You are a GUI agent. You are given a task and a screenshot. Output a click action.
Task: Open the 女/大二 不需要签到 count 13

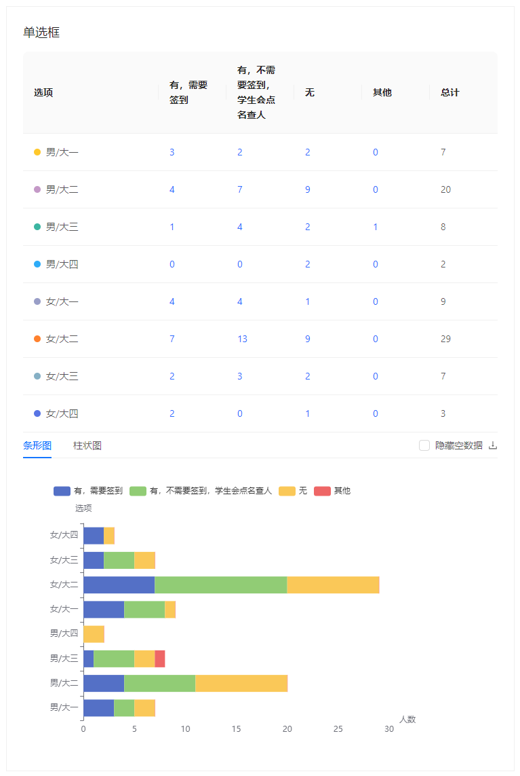point(242,339)
